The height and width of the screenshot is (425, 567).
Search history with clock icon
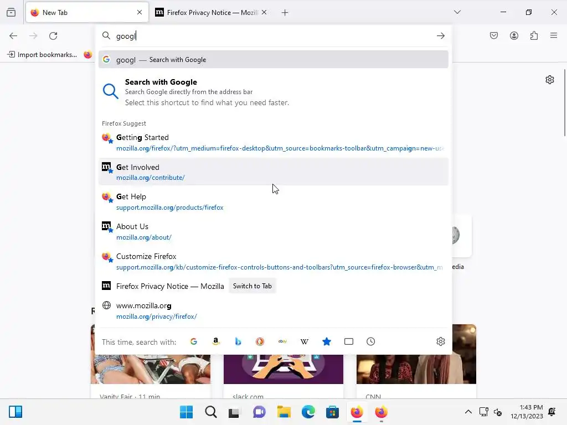coord(370,341)
